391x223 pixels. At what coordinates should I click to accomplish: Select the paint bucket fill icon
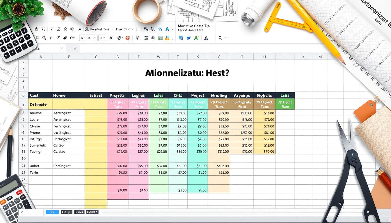pos(65,38)
